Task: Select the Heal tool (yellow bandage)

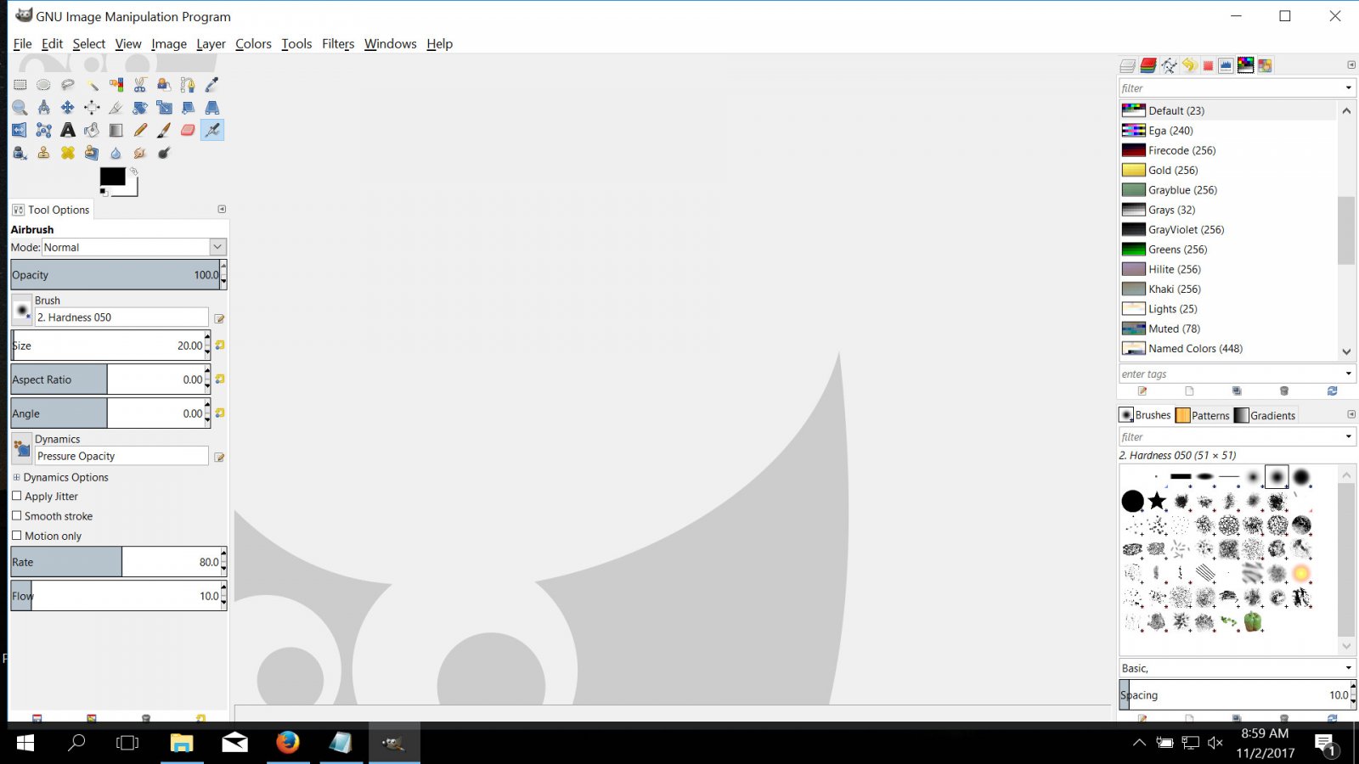Action: coord(68,153)
